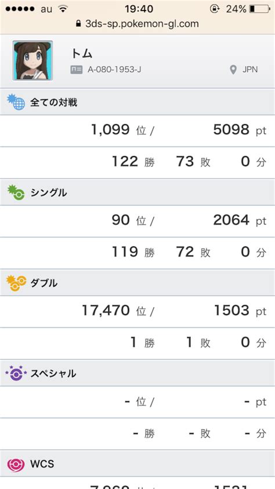Viewport: 275px width, 489px height.
Task: Tap the trainer name トム
Action: tap(82, 53)
